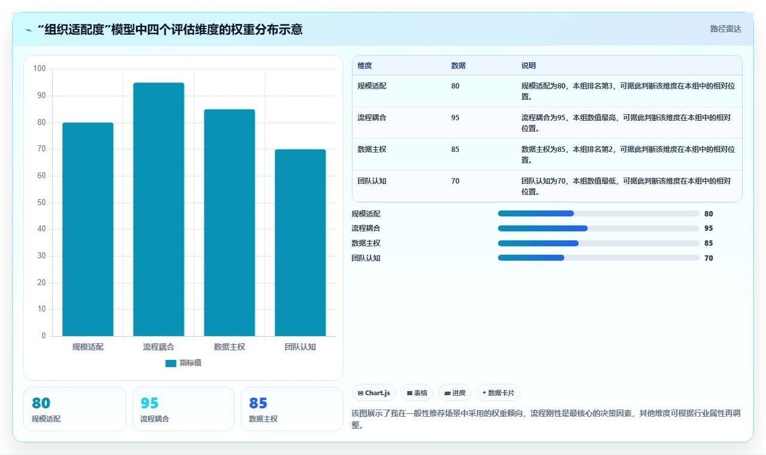Click the chart title heading text
Image resolution: width=766 pixels, height=455 pixels.
click(x=170, y=29)
